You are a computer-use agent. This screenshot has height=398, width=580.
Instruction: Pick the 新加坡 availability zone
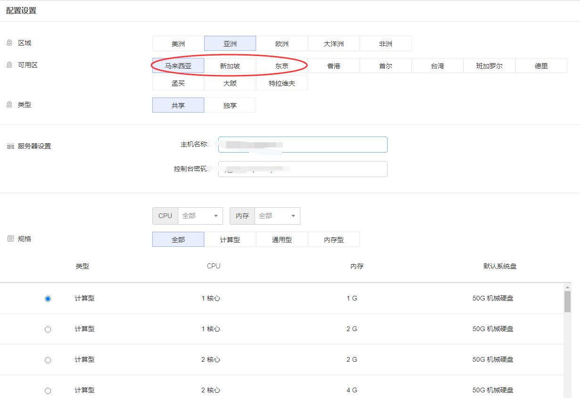click(x=230, y=66)
